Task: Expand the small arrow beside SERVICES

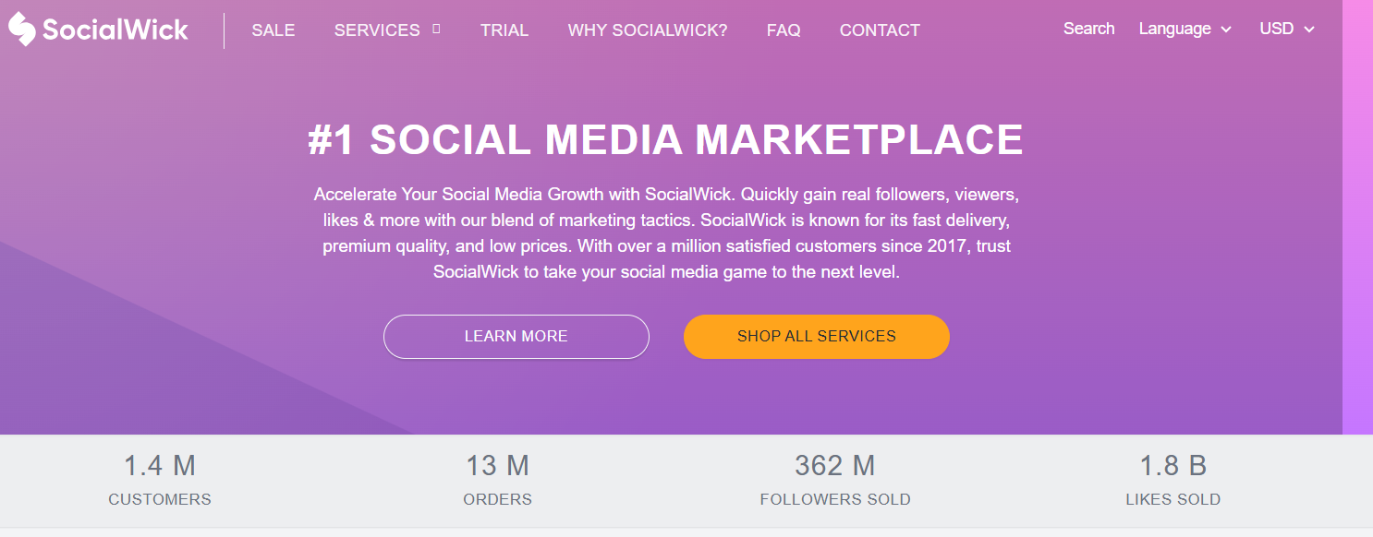Action: (436, 29)
